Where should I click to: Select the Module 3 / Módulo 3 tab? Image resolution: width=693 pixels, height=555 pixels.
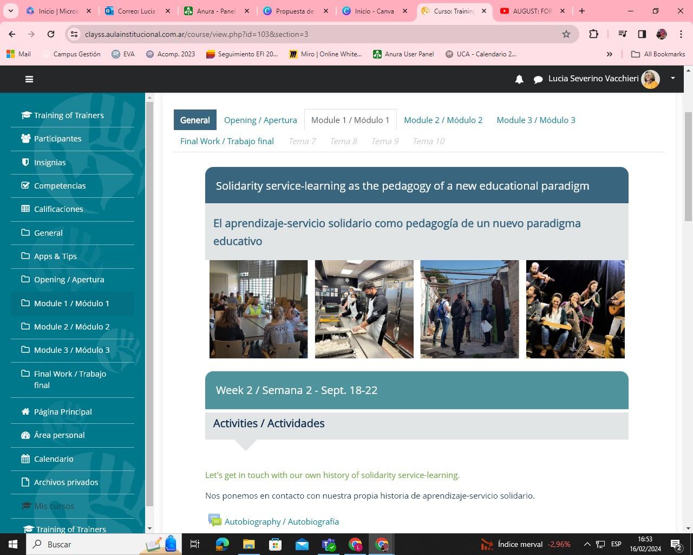(x=536, y=120)
